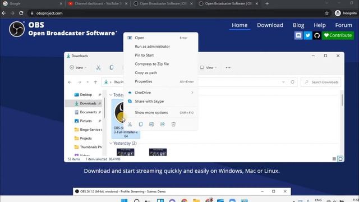Image resolution: width=359 pixels, height=202 pixels.
Task: Open the Help link on OBS site
Action: pos(320,25)
